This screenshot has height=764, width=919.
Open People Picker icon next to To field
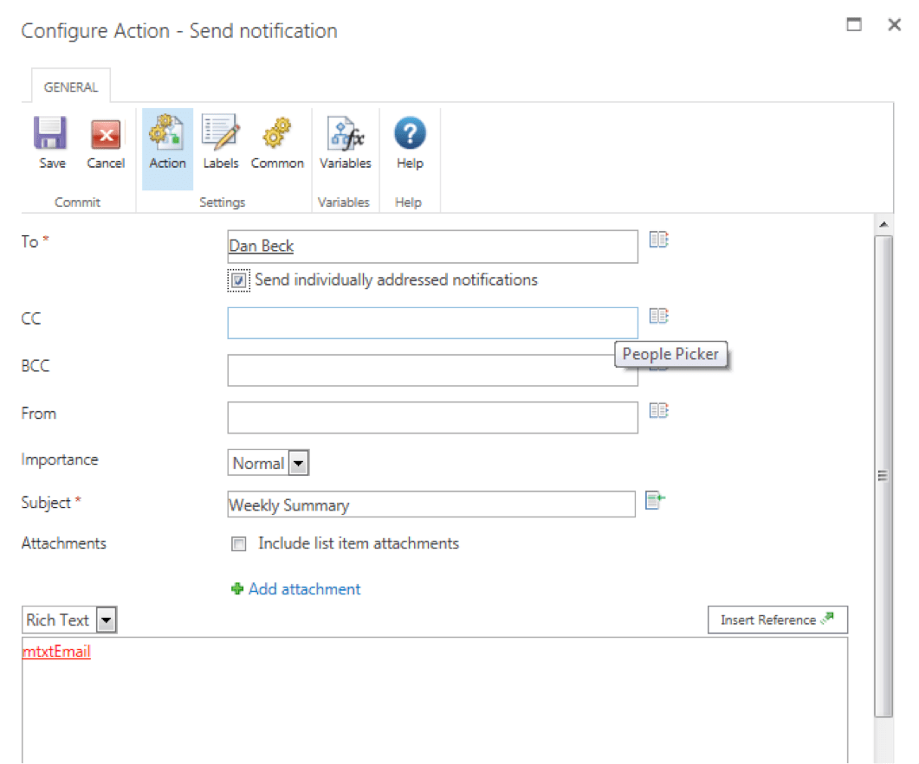[x=659, y=241]
